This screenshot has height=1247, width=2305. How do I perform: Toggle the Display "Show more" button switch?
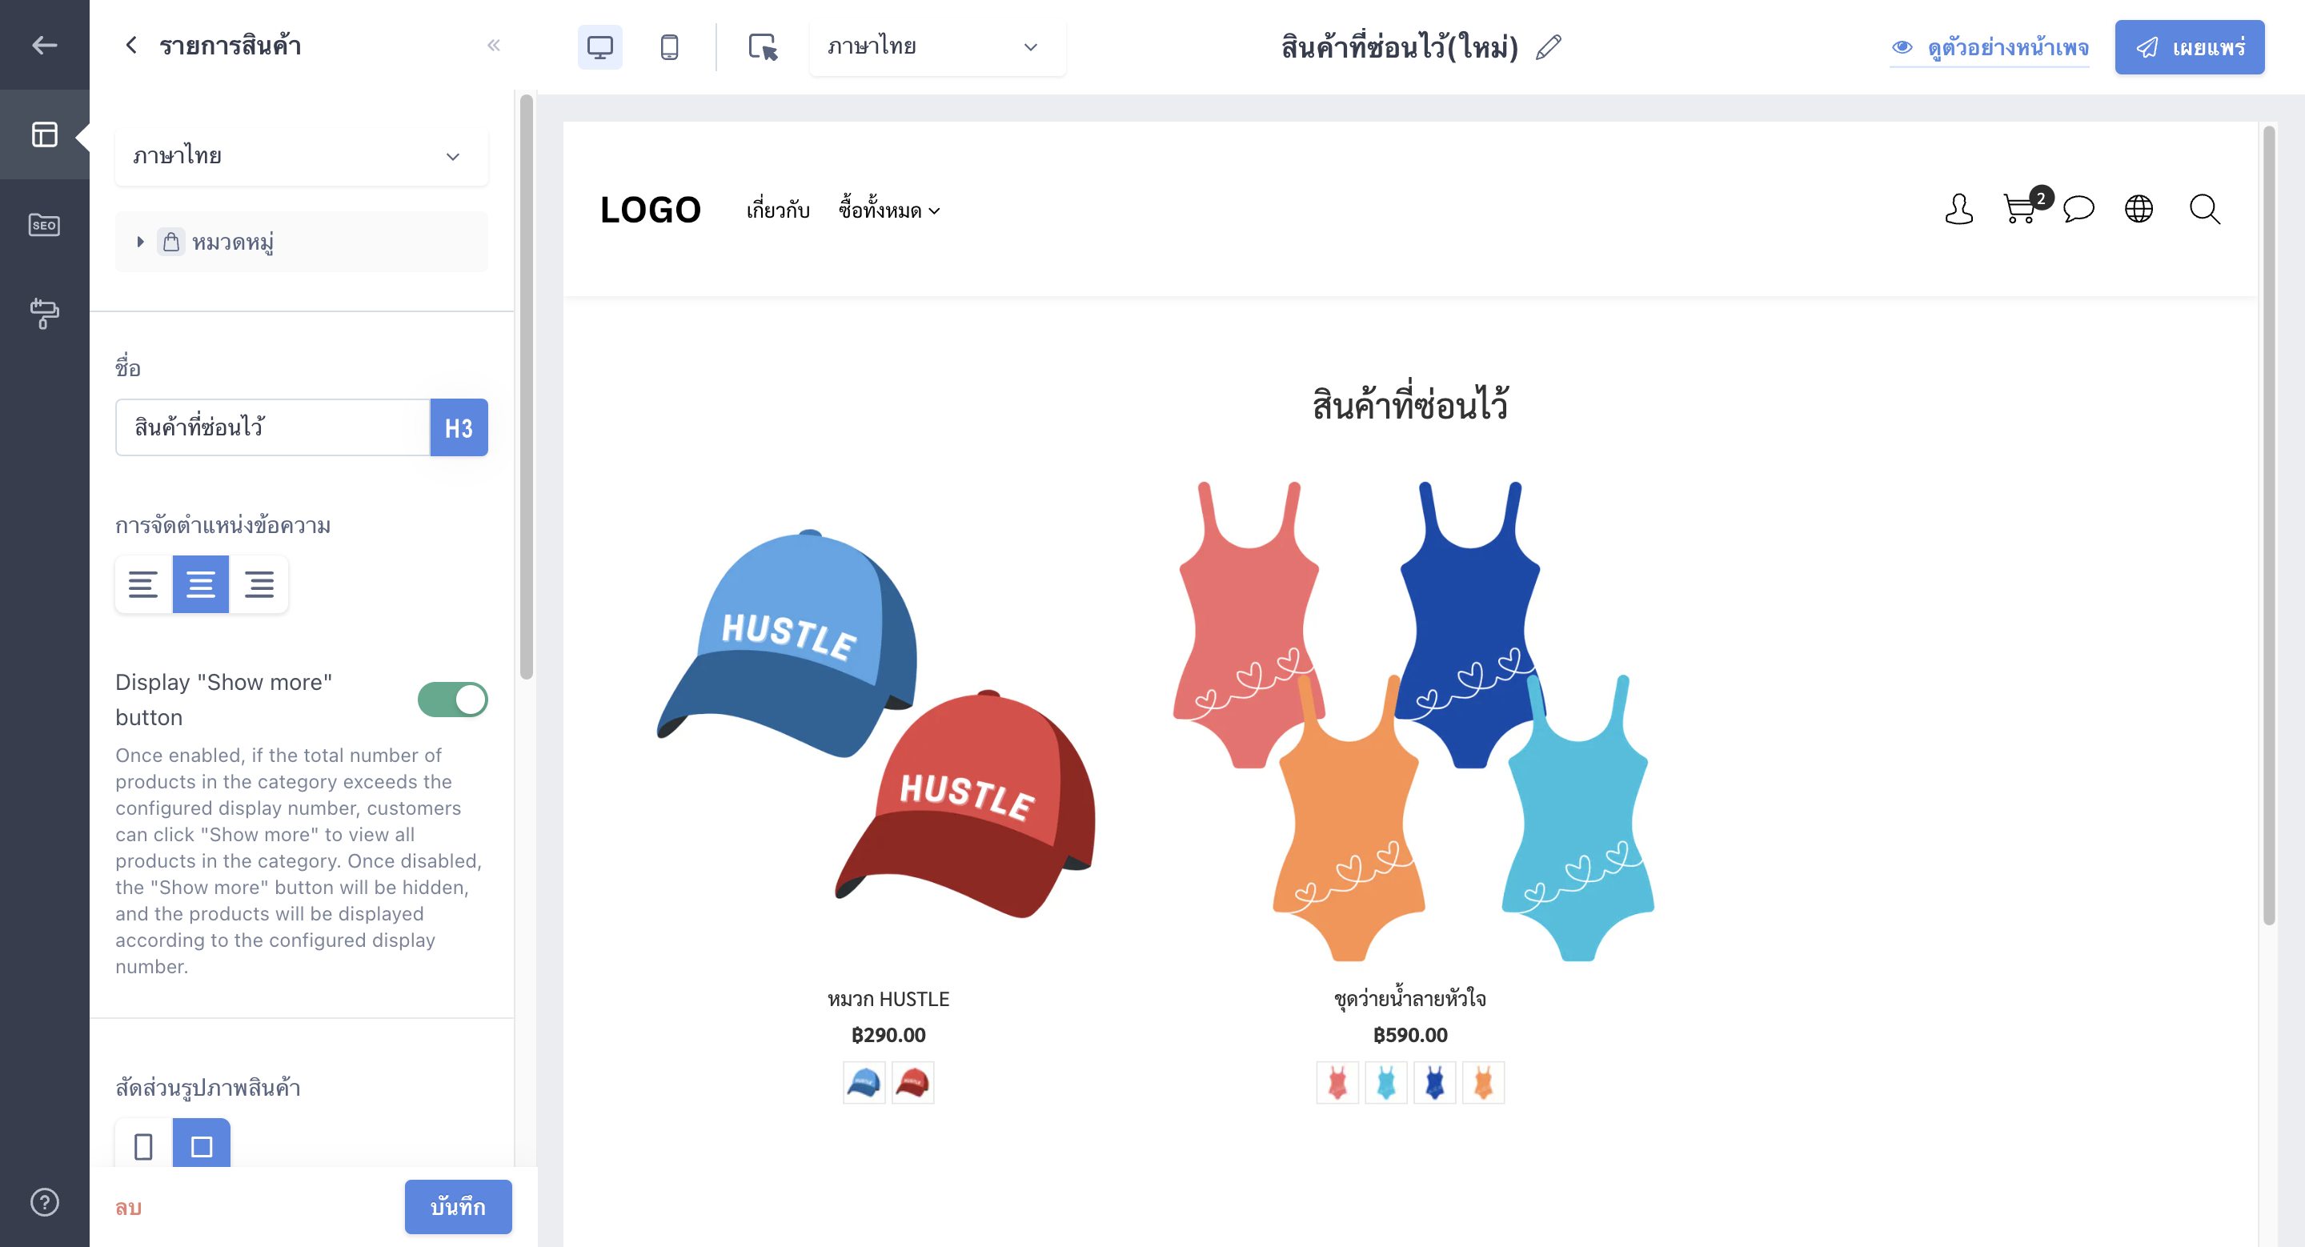(453, 699)
